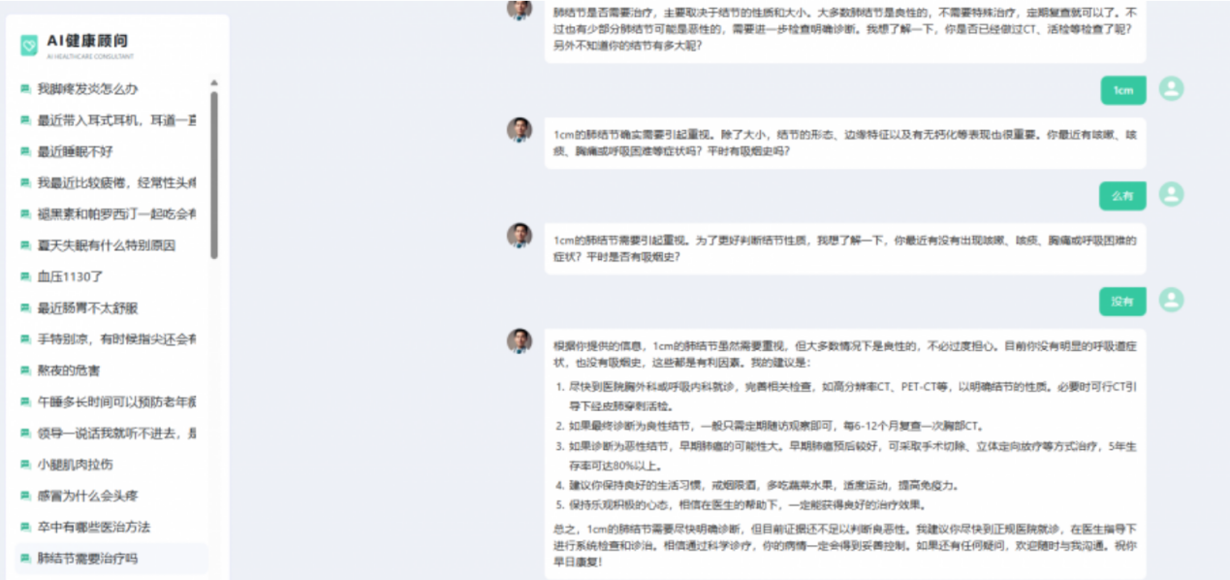Click the scroll-up arrow of sidebar list

[x=214, y=82]
